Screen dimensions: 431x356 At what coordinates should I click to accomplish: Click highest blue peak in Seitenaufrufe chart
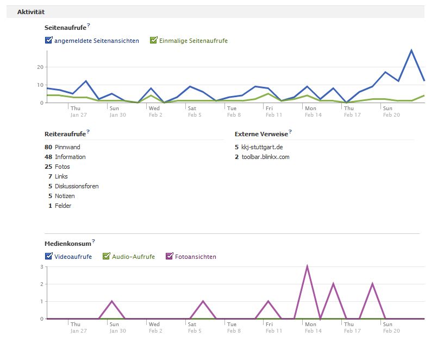(x=411, y=50)
